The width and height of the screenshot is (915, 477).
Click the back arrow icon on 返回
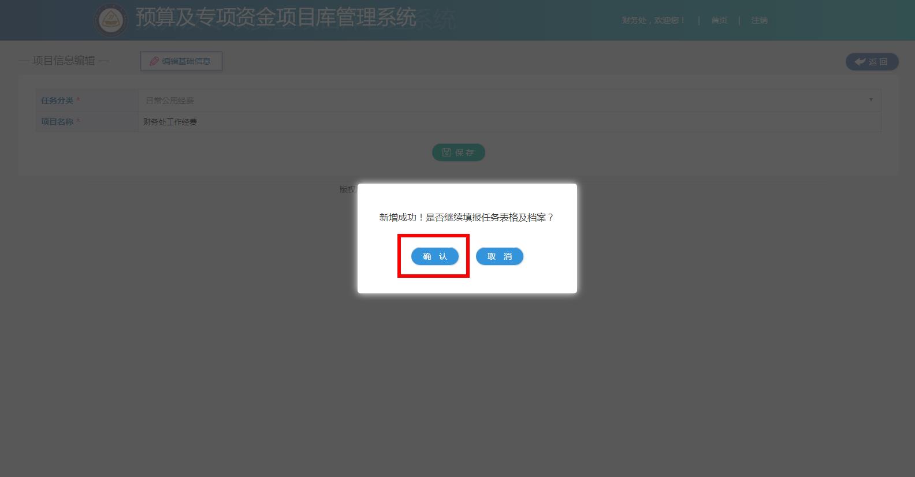[860, 62]
